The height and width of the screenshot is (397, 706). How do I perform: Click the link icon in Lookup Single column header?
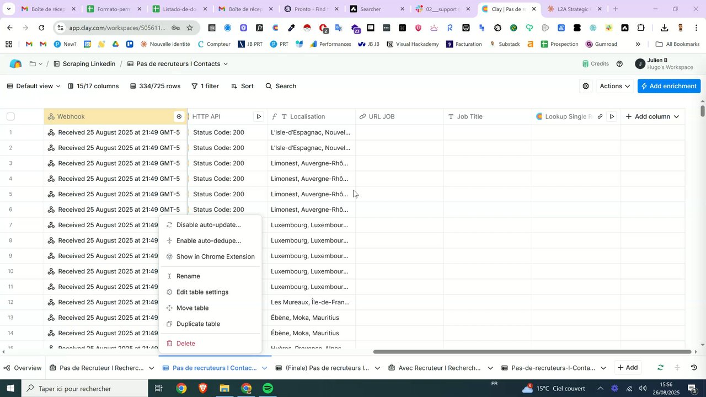[600, 117]
